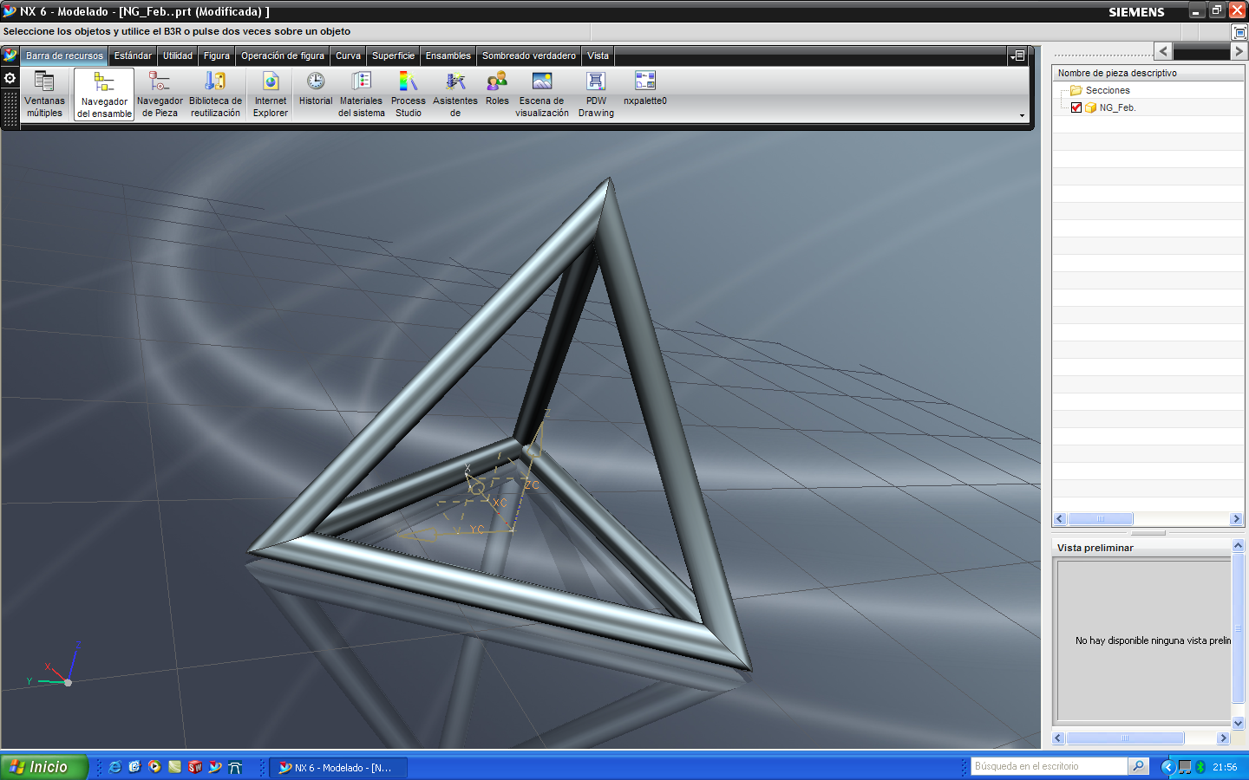Viewport: 1249px width, 780px height.
Task: Open Ensambles tab
Action: point(448,55)
